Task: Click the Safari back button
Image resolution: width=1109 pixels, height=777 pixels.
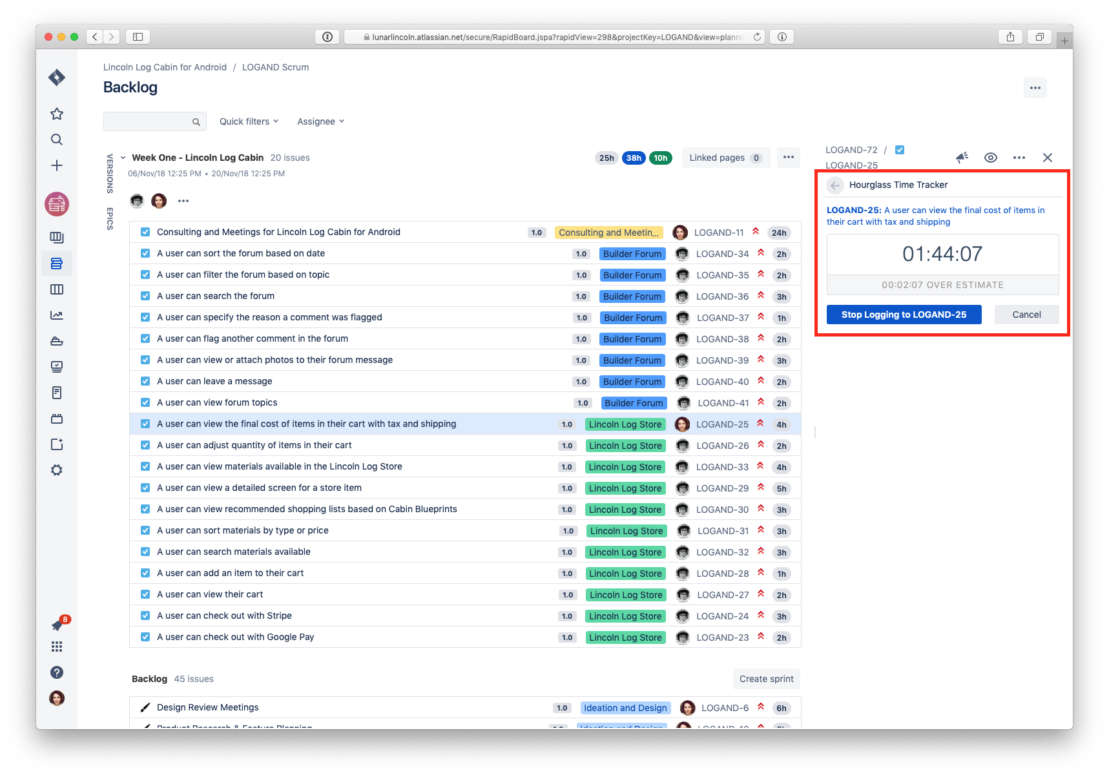Action: pos(95,37)
